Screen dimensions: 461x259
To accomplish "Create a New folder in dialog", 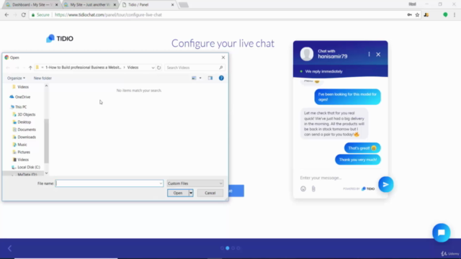I will [42, 78].
